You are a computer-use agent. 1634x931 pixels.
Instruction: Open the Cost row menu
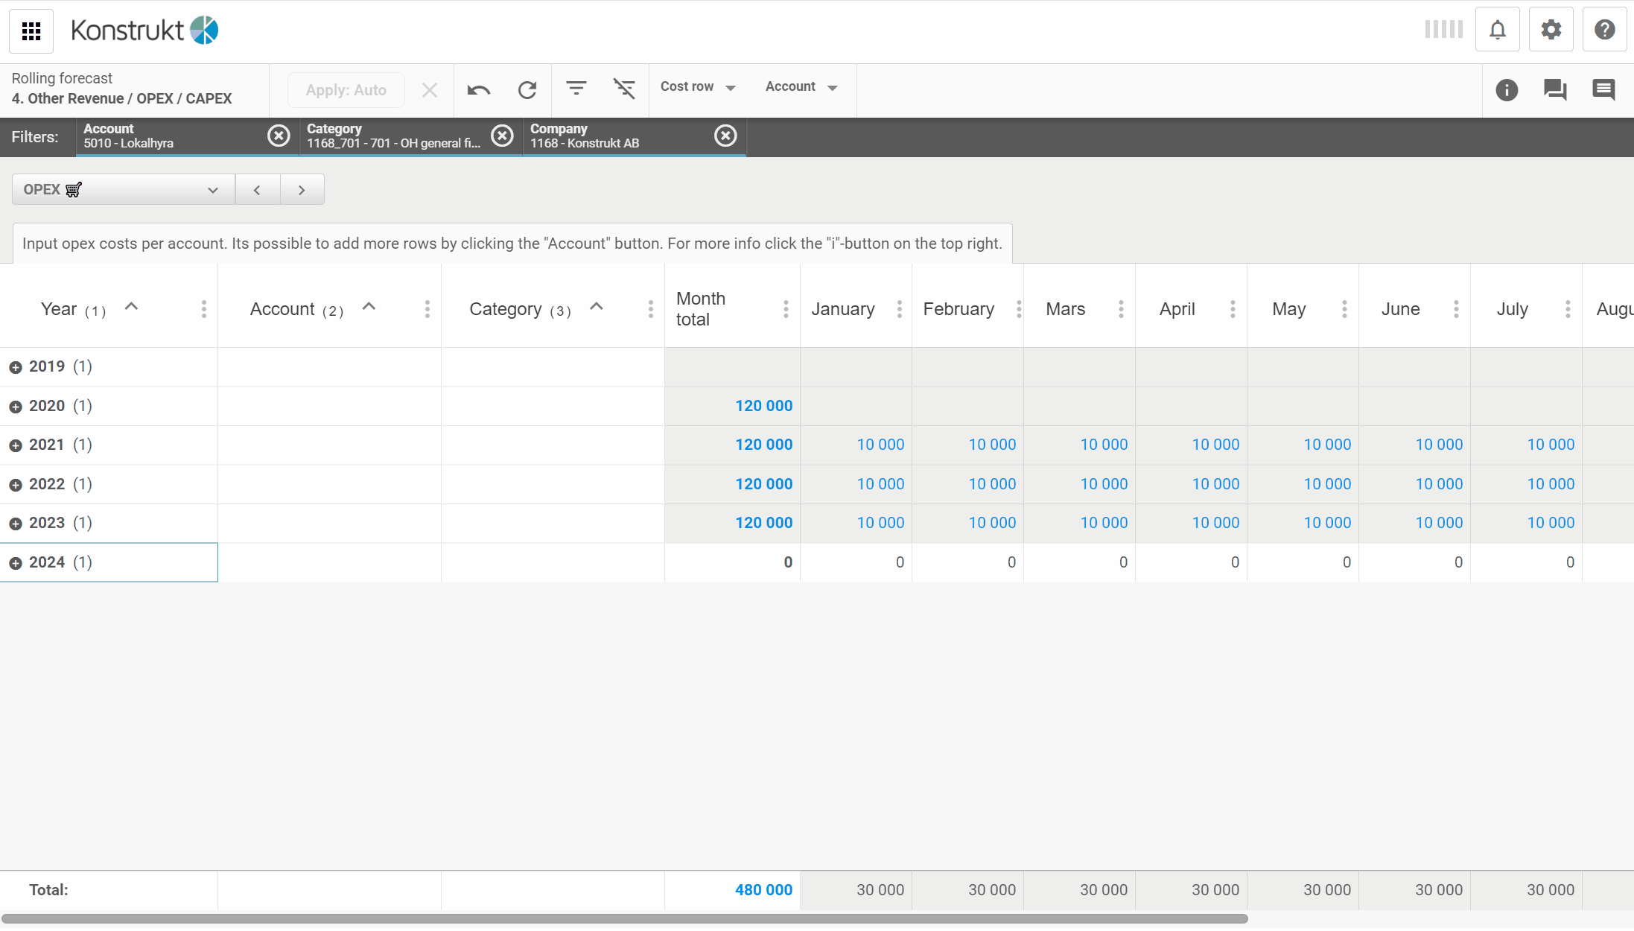[698, 87]
